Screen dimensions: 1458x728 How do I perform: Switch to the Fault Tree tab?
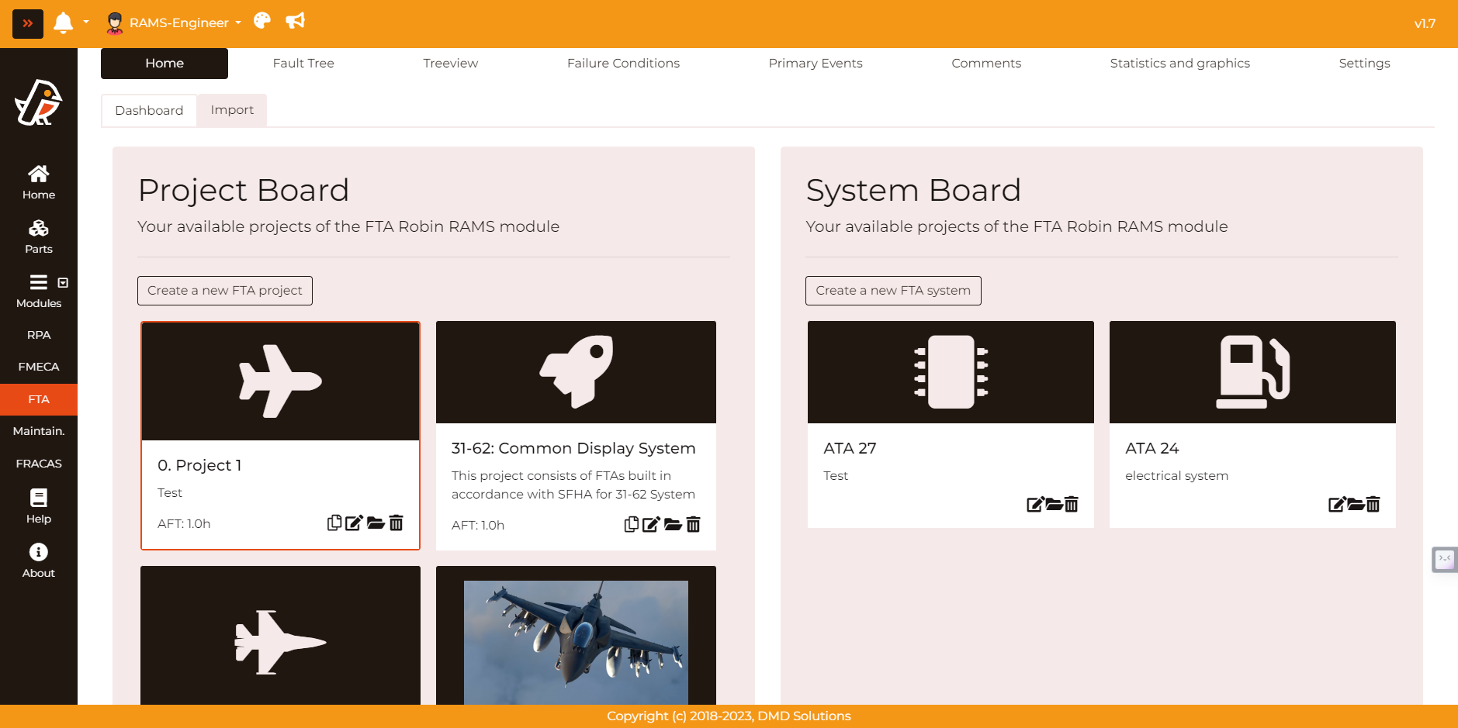tap(303, 64)
